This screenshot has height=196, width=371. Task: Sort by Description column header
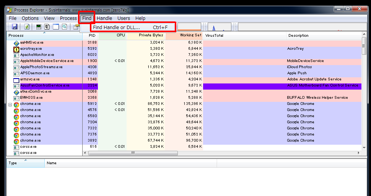coord(324,36)
